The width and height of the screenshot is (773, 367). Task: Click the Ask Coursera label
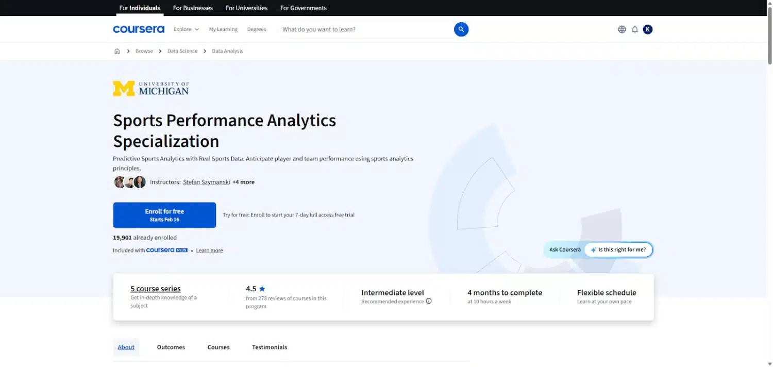click(565, 249)
